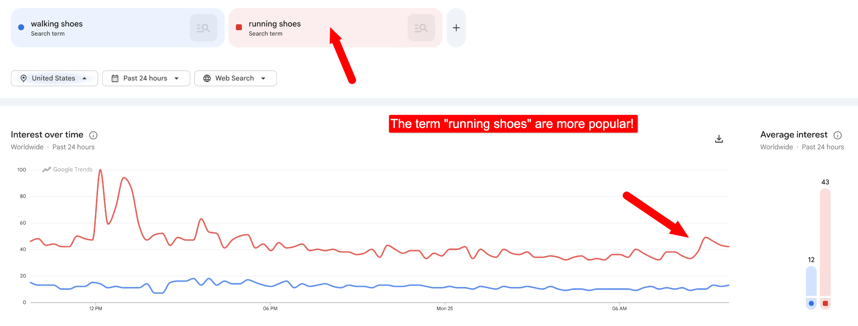Open Interest over time info help icon
The image size is (858, 326).
coord(93,135)
